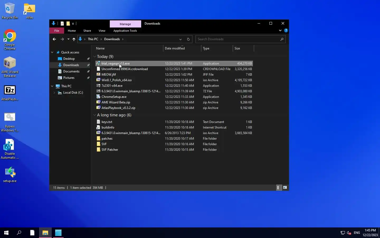This screenshot has height=238, width=380.
Task: Click the buildinfo shortcut icon
Action: click(x=98, y=127)
